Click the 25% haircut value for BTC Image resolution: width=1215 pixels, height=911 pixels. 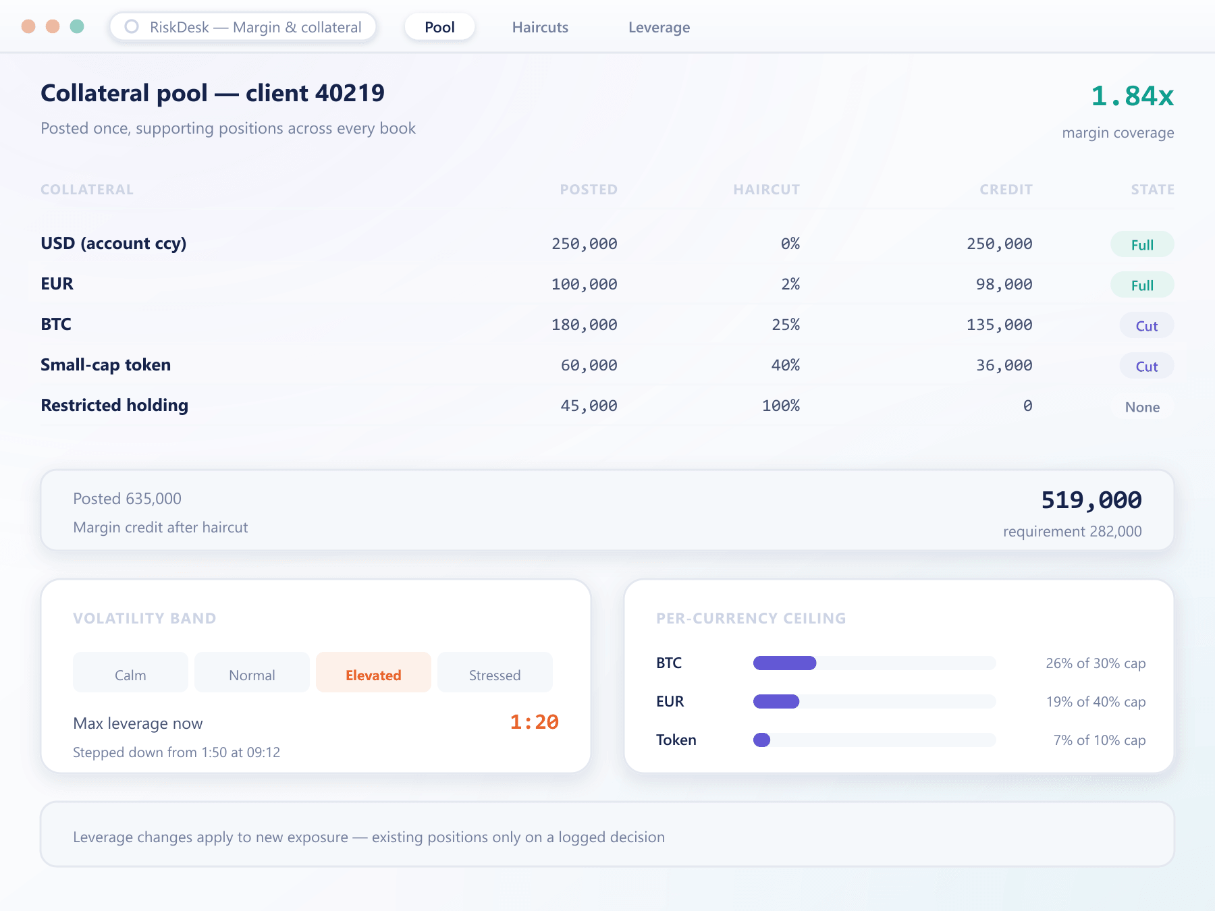786,325
